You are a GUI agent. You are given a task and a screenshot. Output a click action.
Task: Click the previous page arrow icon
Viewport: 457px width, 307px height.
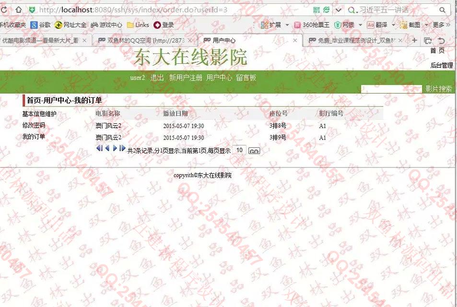point(107,148)
